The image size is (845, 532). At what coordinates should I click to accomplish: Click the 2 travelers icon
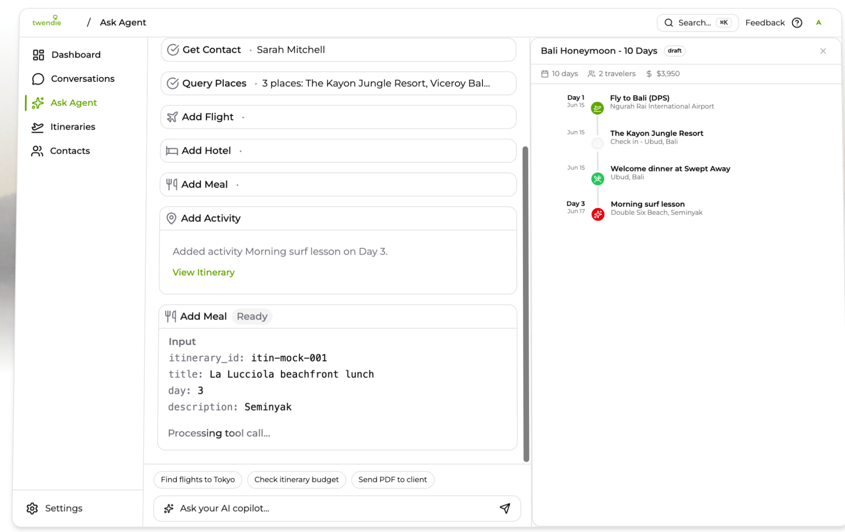[x=591, y=74]
